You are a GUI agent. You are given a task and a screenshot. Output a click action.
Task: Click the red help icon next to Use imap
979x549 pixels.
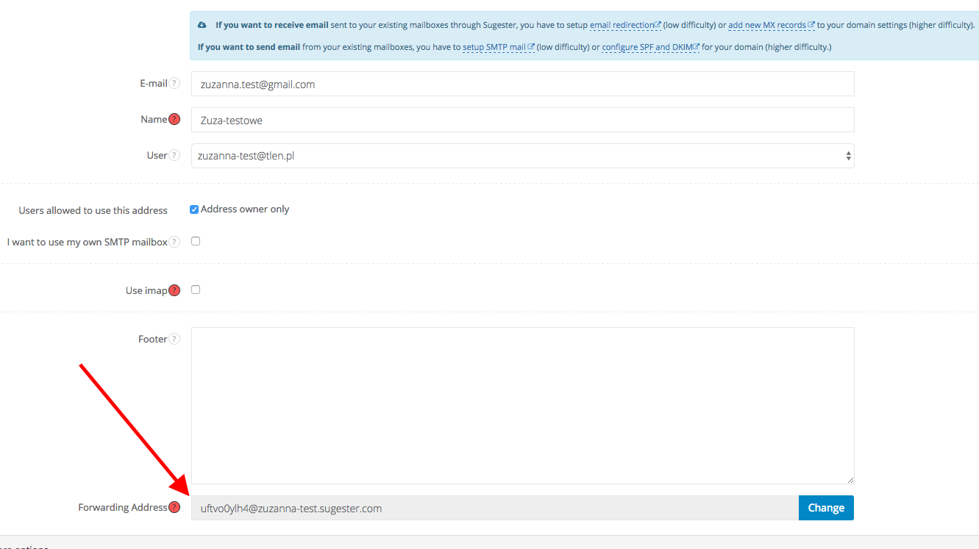pos(174,290)
